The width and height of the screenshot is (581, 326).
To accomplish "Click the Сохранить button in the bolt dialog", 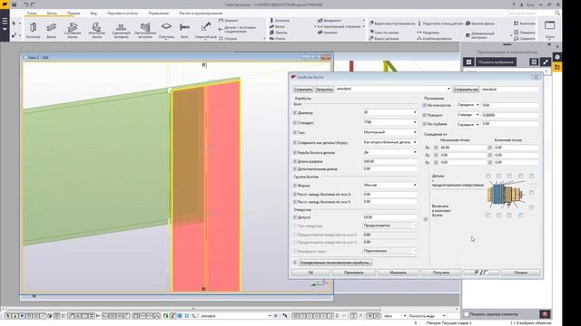I will (302, 90).
